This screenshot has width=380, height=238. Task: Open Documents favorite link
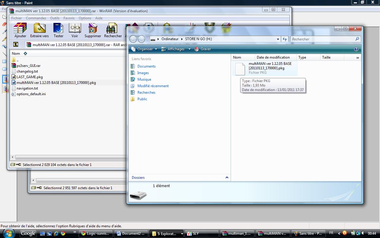146,66
